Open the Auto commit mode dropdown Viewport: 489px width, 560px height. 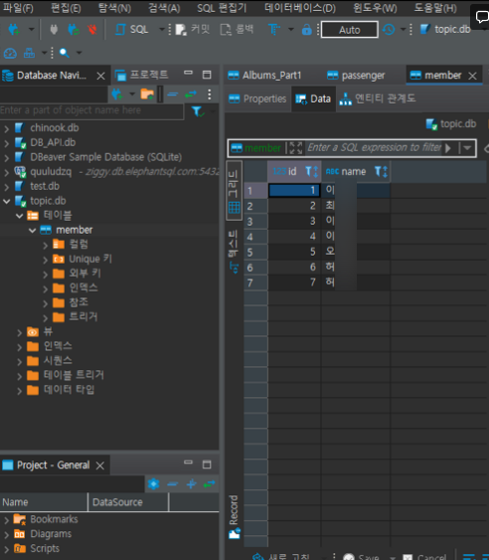(x=350, y=30)
